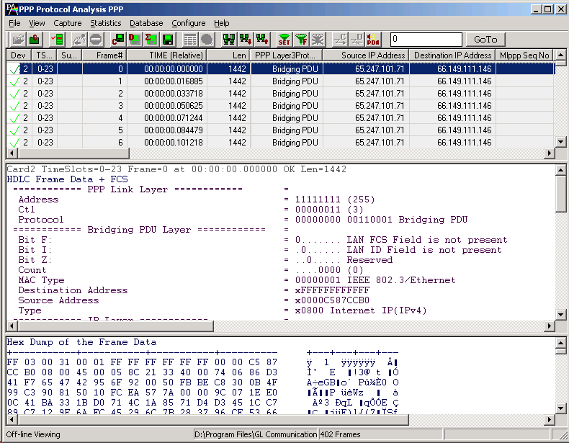Click the PPP Layer3Prot column header
Screen dimensions: 569x443
point(286,55)
